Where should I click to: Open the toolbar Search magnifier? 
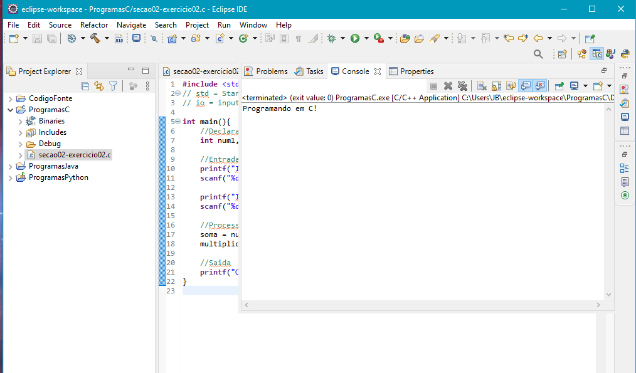click(x=538, y=55)
